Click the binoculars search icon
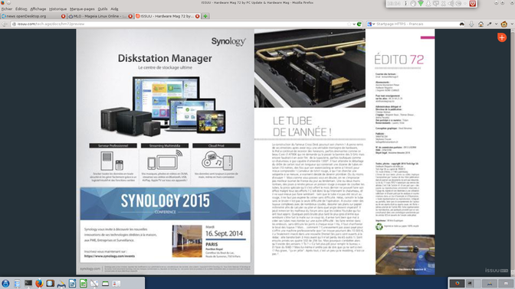 [x=461, y=24]
